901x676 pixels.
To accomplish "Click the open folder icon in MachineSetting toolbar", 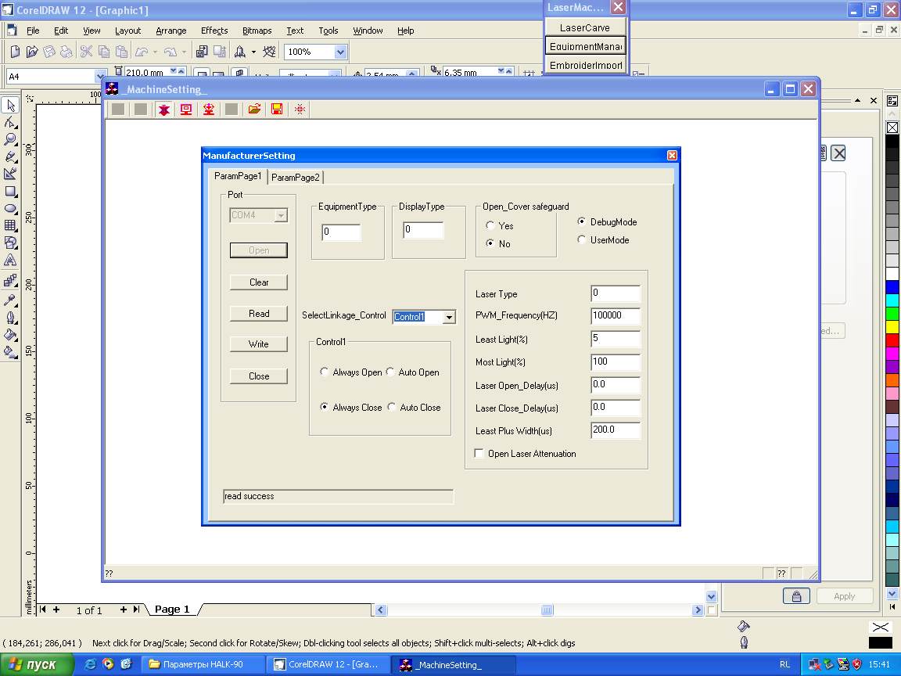I will [254, 110].
